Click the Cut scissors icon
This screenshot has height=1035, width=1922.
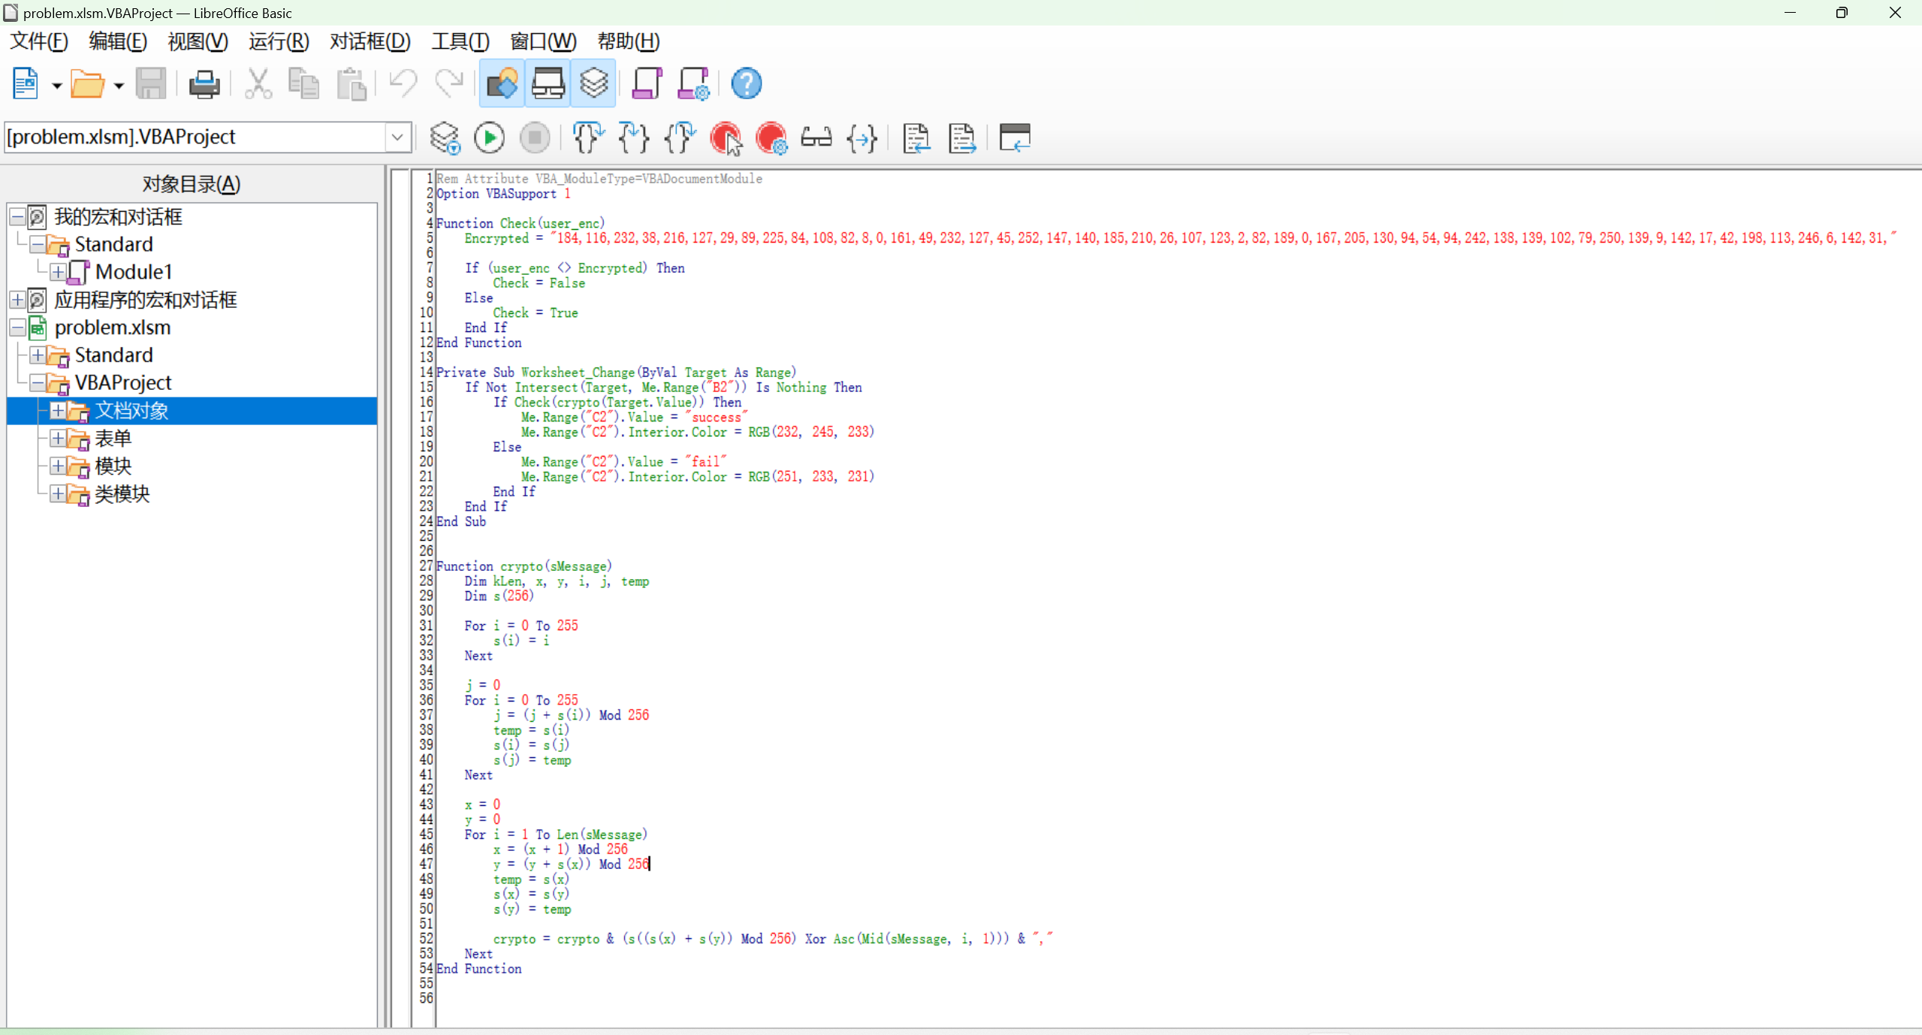click(258, 83)
